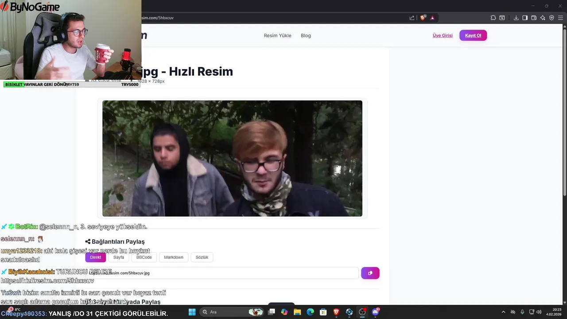Open the extensions puzzle icon
Screen dimensions: 567x319
[493, 18]
